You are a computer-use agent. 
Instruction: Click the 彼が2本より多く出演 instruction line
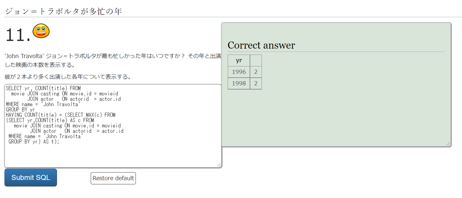point(67,77)
